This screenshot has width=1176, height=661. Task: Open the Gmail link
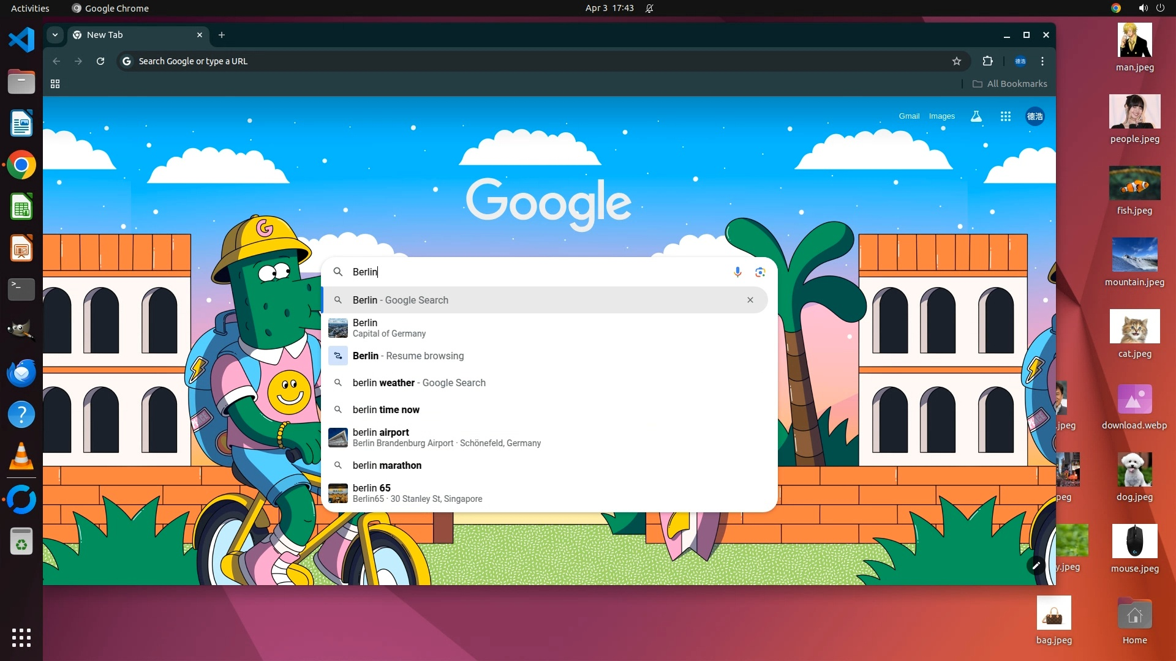(909, 116)
